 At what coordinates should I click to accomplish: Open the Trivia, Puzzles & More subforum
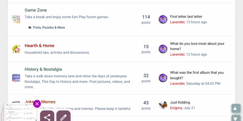[49, 27]
